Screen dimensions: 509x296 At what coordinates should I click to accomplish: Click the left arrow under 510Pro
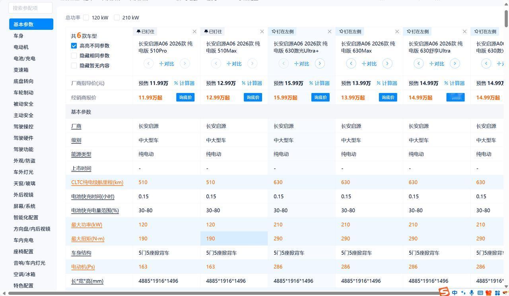[x=148, y=63]
